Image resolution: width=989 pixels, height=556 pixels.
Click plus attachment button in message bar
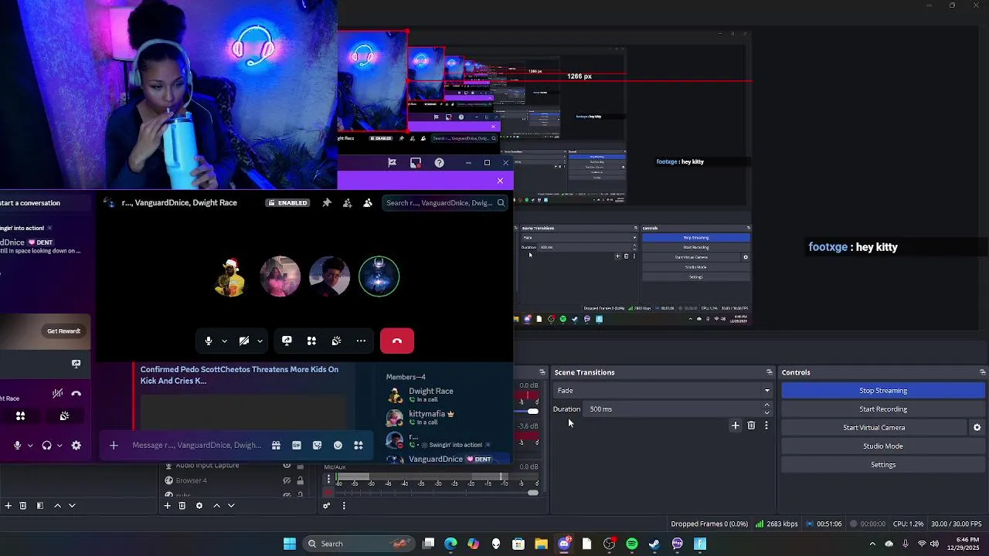pyautogui.click(x=114, y=445)
